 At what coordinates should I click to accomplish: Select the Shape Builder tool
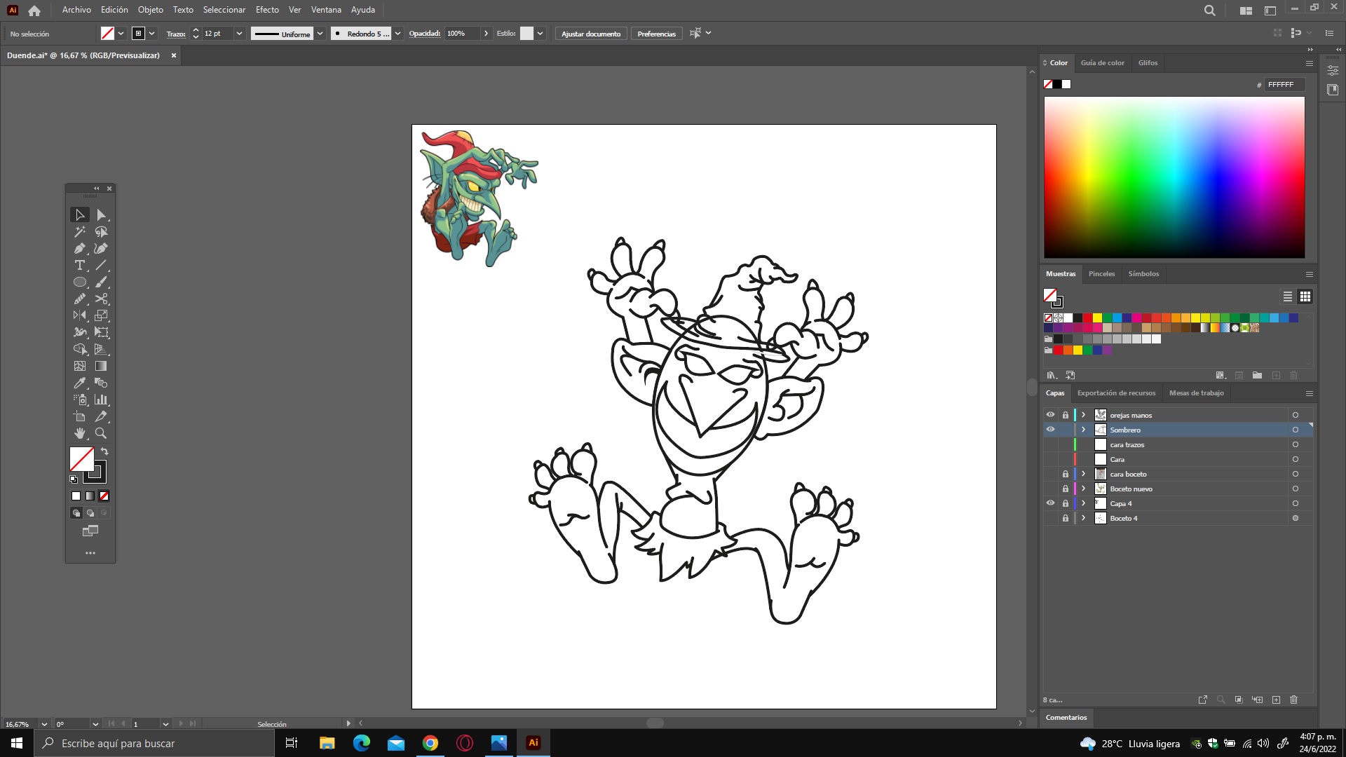[80, 350]
